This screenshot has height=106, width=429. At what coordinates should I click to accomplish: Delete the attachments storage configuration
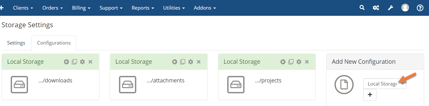pos(199,62)
